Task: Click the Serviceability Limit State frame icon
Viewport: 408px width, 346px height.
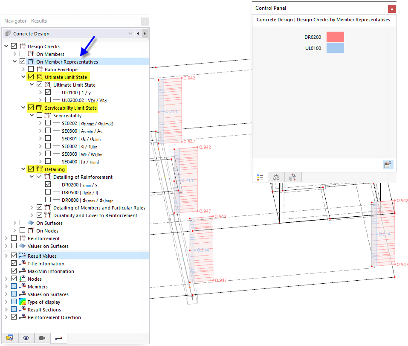Action: 39,108
